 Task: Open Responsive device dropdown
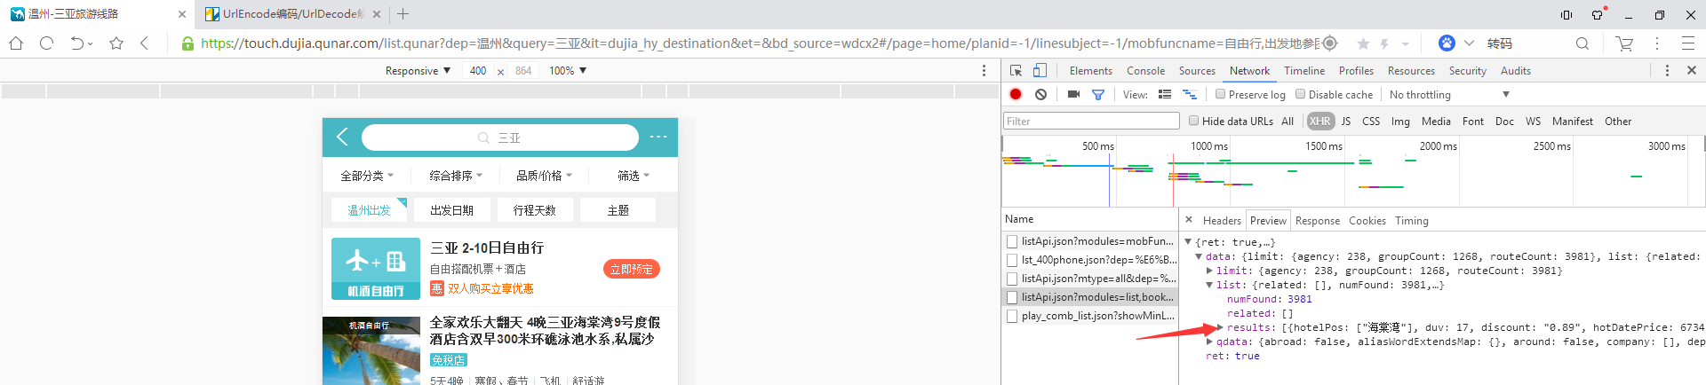418,71
